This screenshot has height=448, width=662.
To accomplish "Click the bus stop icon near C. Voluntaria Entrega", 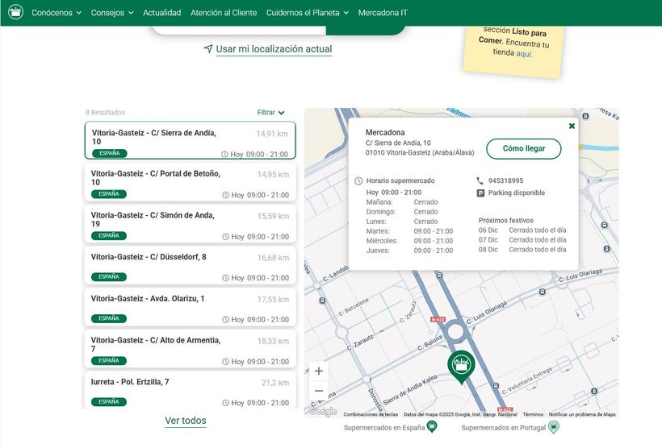I will tap(496, 386).
